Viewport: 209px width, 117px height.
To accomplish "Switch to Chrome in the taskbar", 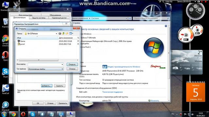I will [13, 114].
